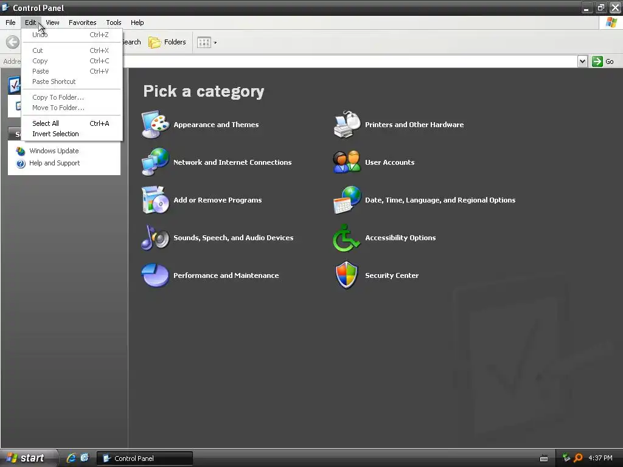
Task: Launch Internet Explorer from the quick launch
Action: point(71,458)
